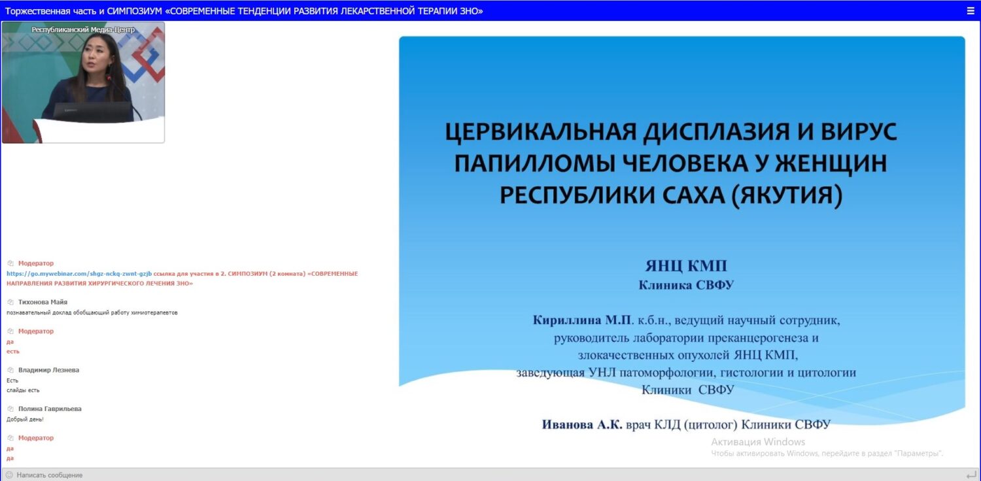Select the name Полина Гаврильева in chat
The image size is (981, 481).
click(50, 409)
